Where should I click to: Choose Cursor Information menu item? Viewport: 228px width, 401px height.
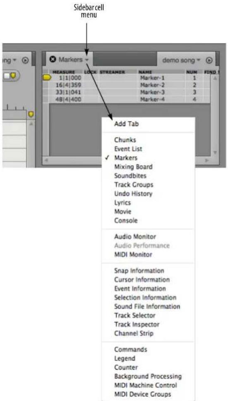[x=142, y=279]
